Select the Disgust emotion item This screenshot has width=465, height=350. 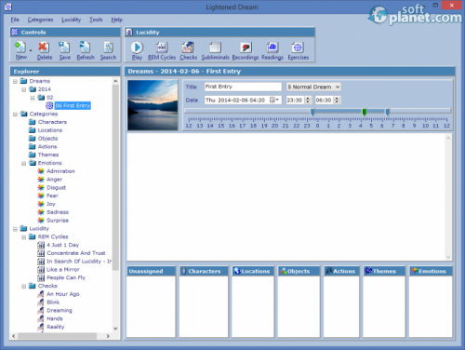point(56,187)
